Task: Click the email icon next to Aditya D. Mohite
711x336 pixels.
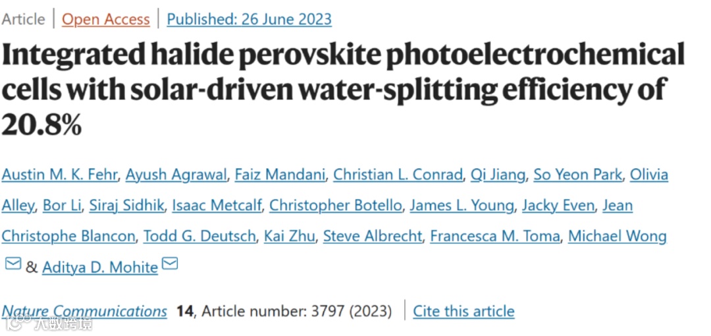Action: pos(170,264)
